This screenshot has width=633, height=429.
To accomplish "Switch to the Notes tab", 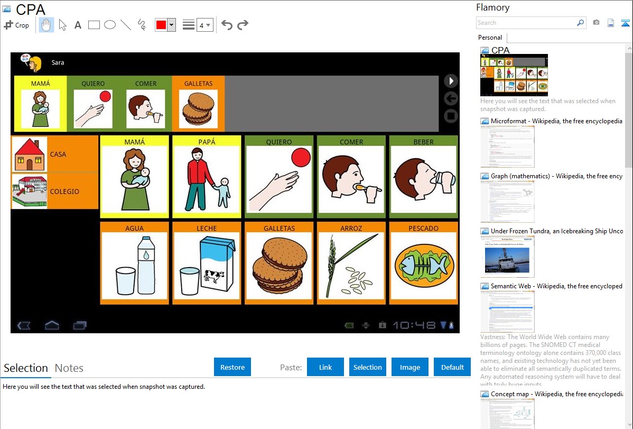I will tap(69, 368).
